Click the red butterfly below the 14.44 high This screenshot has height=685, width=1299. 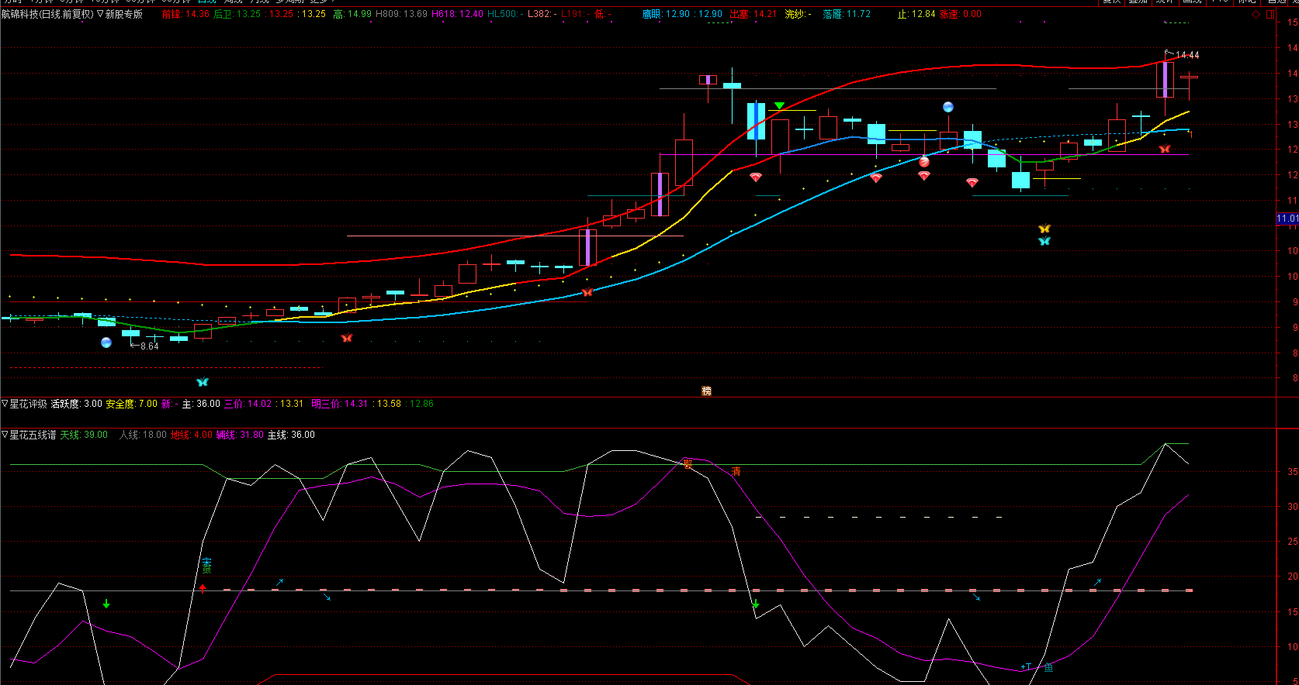1165,149
